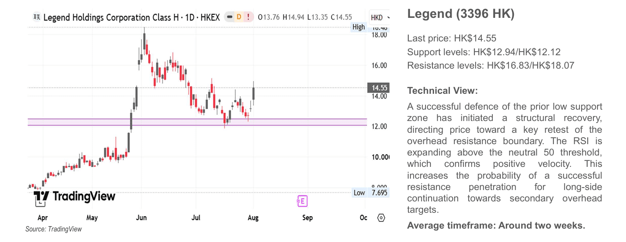Click the May label on time axis
This screenshot has width=626, height=242.
coord(92,218)
